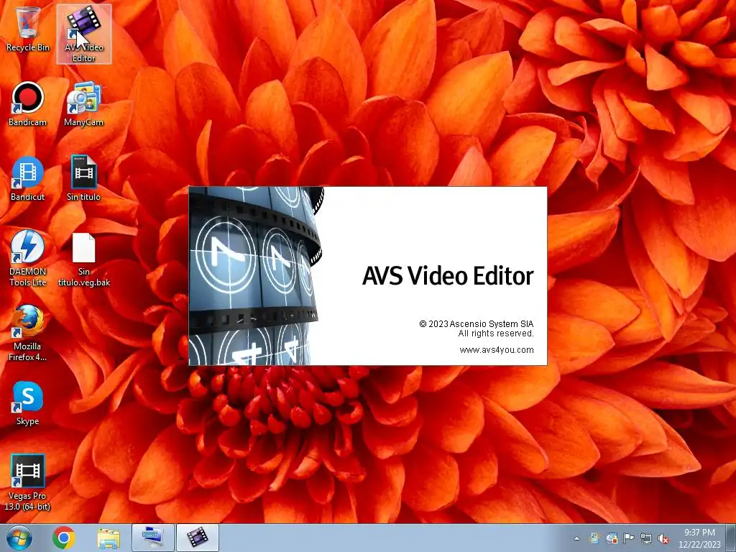Click the AVS Video Editor splash title
736x552 pixels.
448,276
